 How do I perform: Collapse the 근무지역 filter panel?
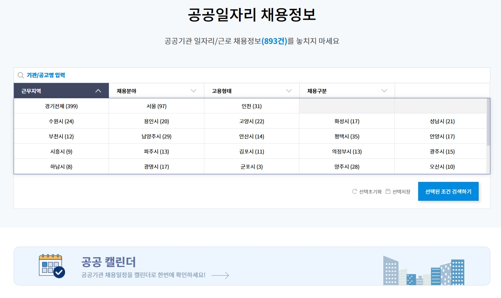tap(98, 90)
